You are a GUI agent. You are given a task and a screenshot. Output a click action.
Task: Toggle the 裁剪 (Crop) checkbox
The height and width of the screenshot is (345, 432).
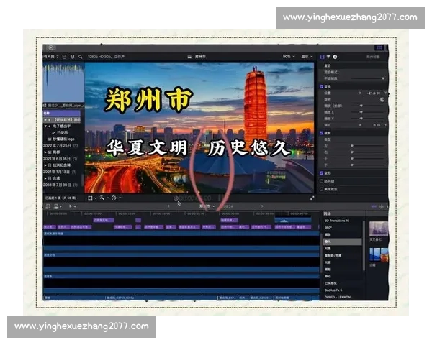(x=321, y=133)
